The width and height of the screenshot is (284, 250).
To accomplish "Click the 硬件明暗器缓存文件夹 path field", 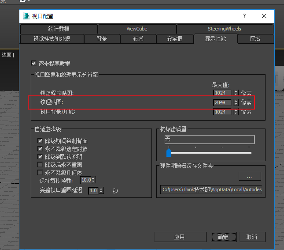I will pos(211,189).
